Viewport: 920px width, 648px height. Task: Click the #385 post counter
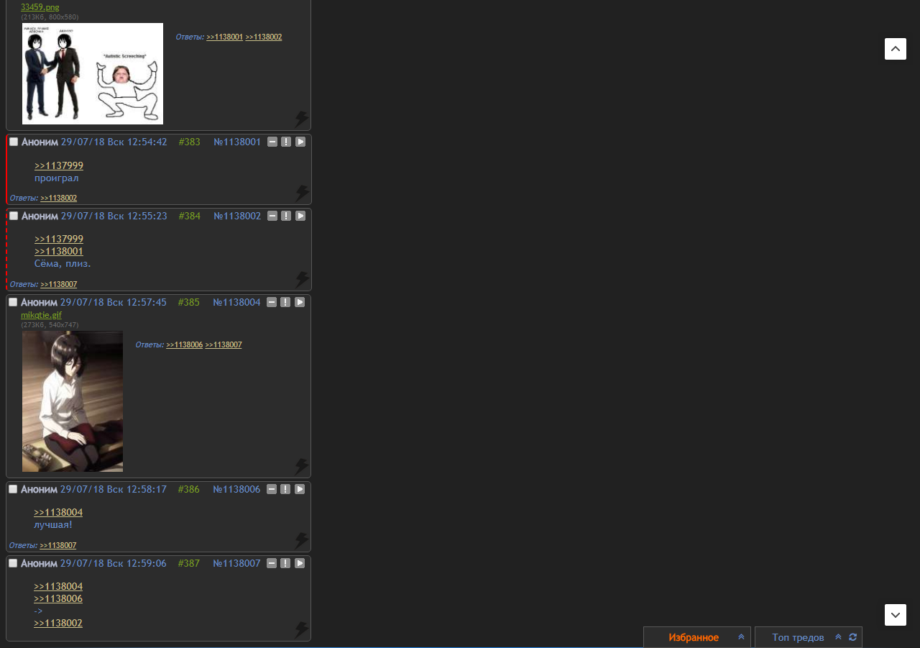(189, 303)
